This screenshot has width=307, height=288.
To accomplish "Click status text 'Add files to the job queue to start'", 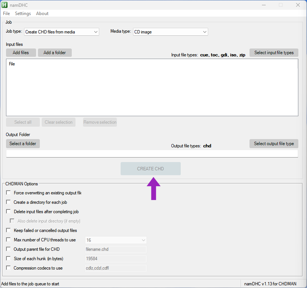I will point(30,284).
